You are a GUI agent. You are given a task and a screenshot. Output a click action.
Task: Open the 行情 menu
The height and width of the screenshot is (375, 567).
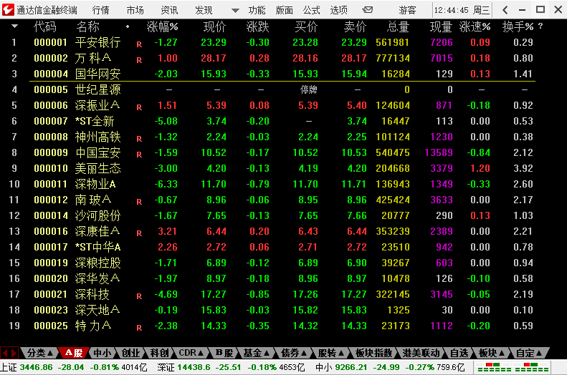(x=101, y=10)
